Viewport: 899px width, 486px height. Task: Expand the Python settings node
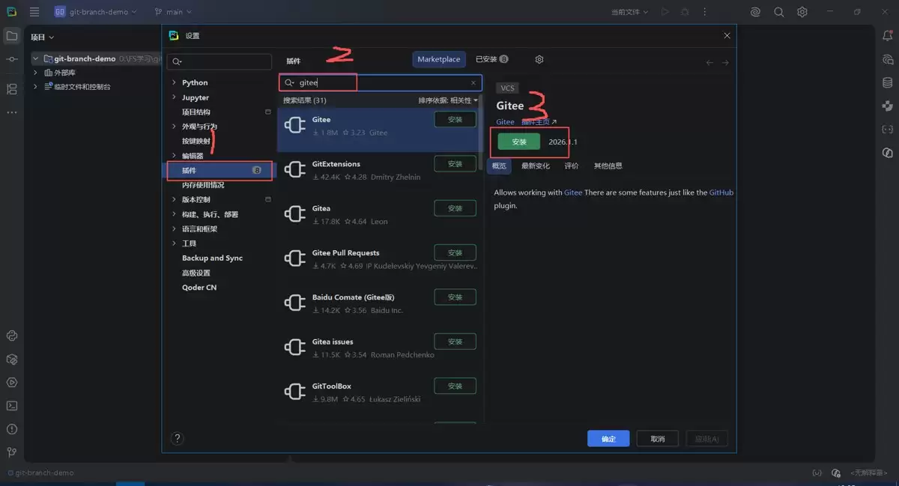tap(174, 82)
